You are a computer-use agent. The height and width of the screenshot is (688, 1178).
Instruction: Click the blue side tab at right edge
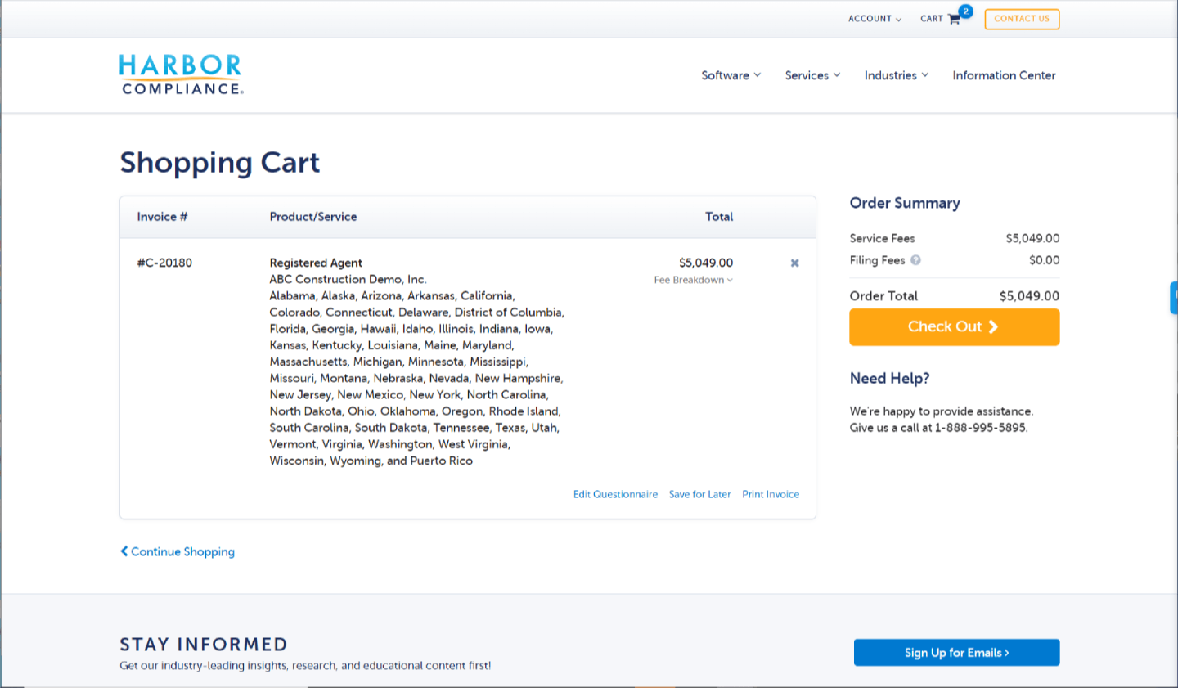pos(1174,298)
